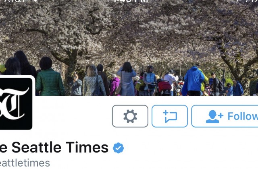Click the red stroller in banner photo

click(x=164, y=88)
